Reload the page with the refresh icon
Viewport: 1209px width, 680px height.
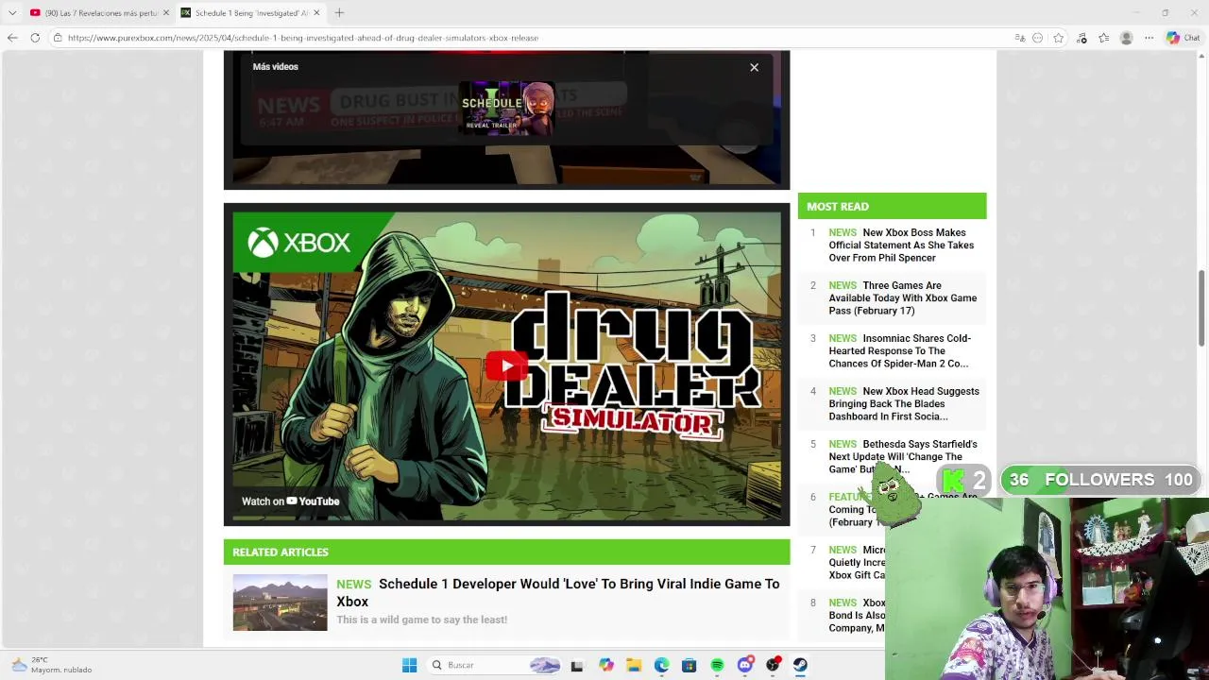(x=35, y=38)
